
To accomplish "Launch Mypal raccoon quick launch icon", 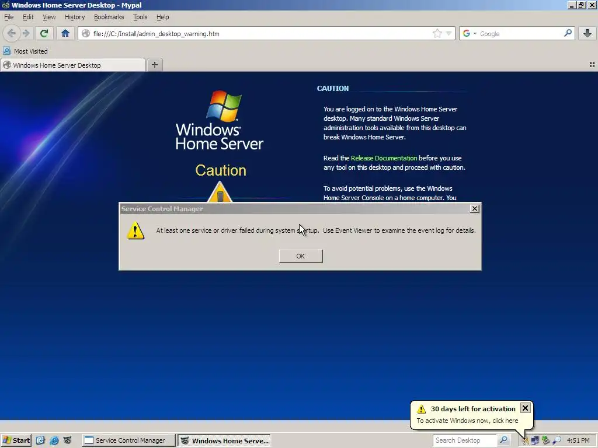I will [x=68, y=440].
